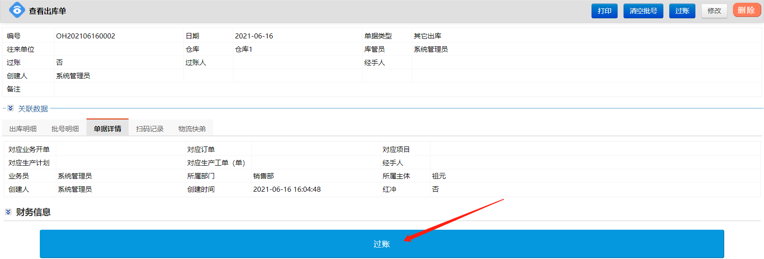
Task: Switch to the 出库明细 tab
Action: pyautogui.click(x=23, y=129)
